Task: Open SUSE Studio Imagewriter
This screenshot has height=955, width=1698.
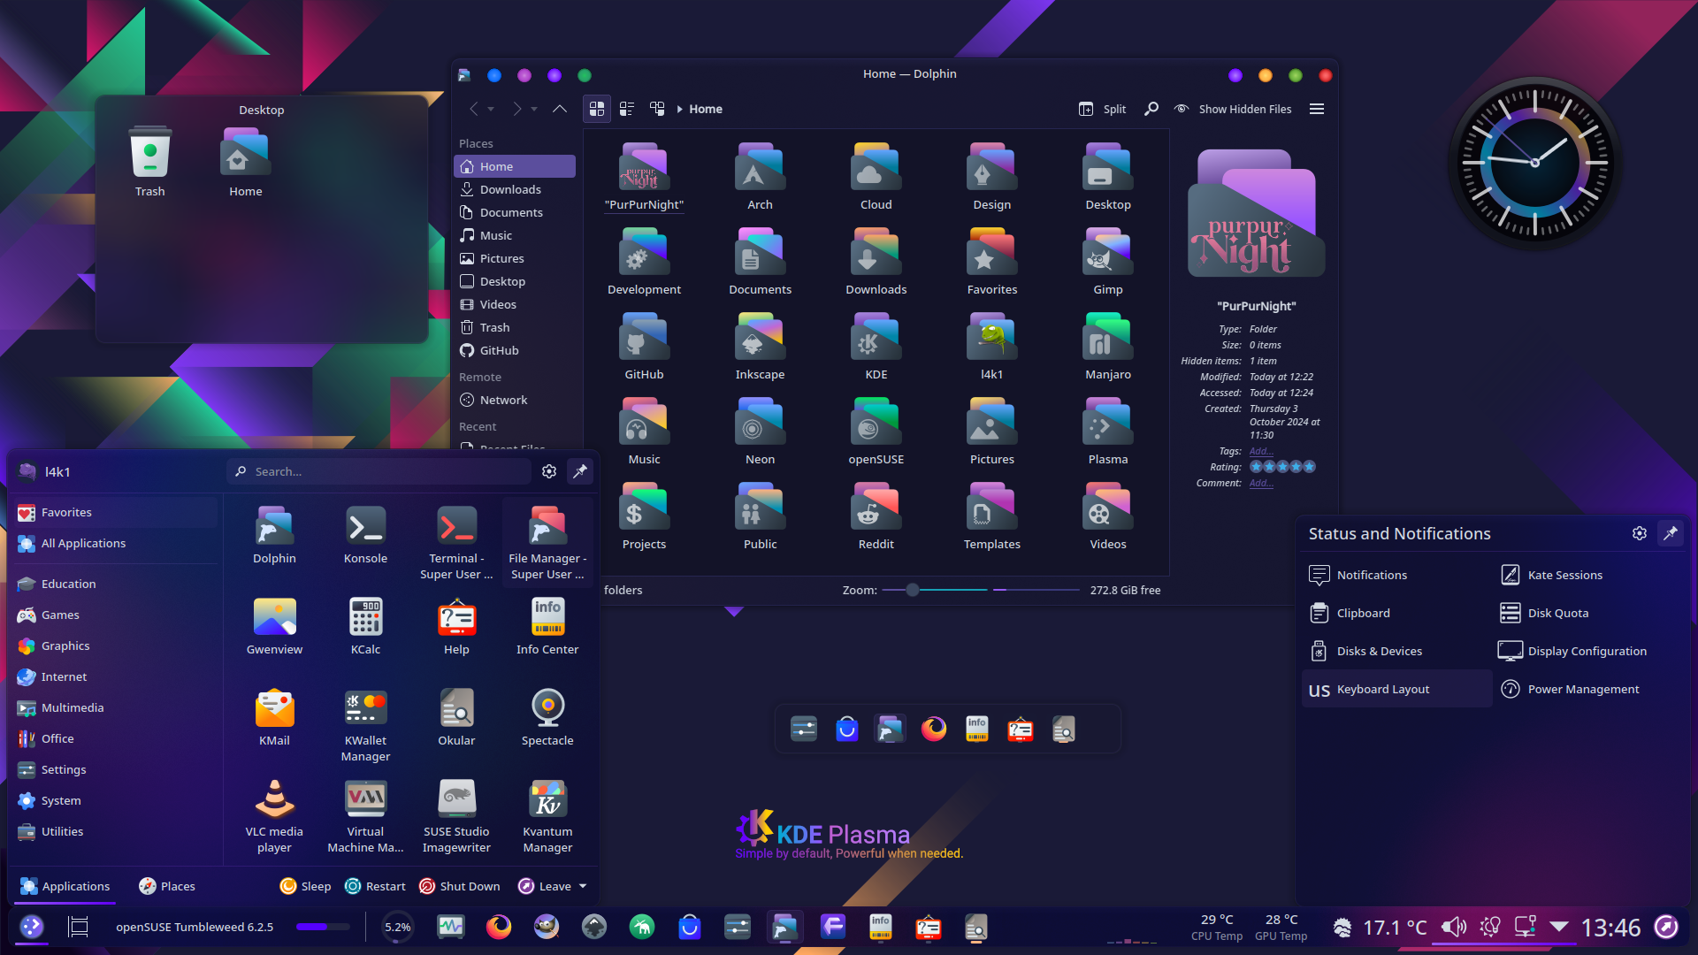Action: [x=456, y=816]
